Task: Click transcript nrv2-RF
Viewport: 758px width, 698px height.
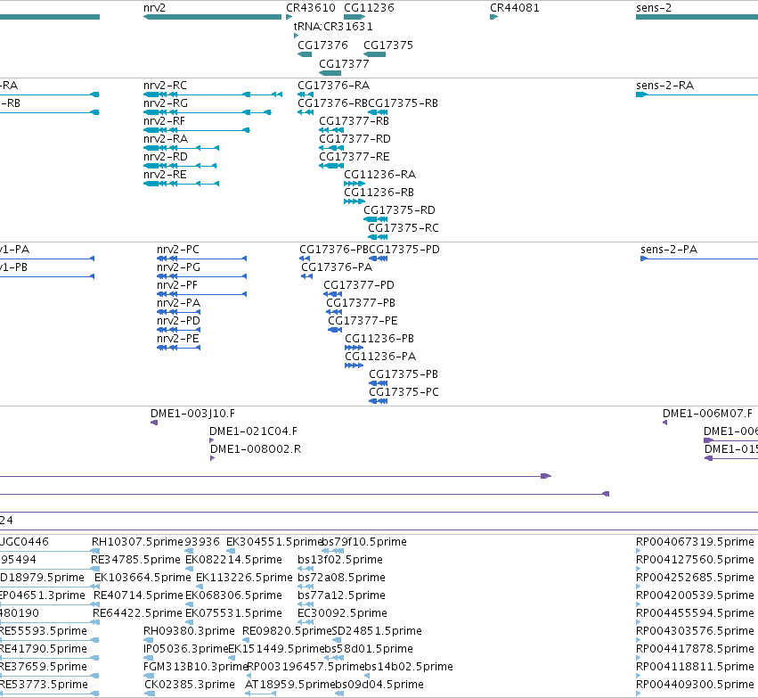Action: click(164, 121)
